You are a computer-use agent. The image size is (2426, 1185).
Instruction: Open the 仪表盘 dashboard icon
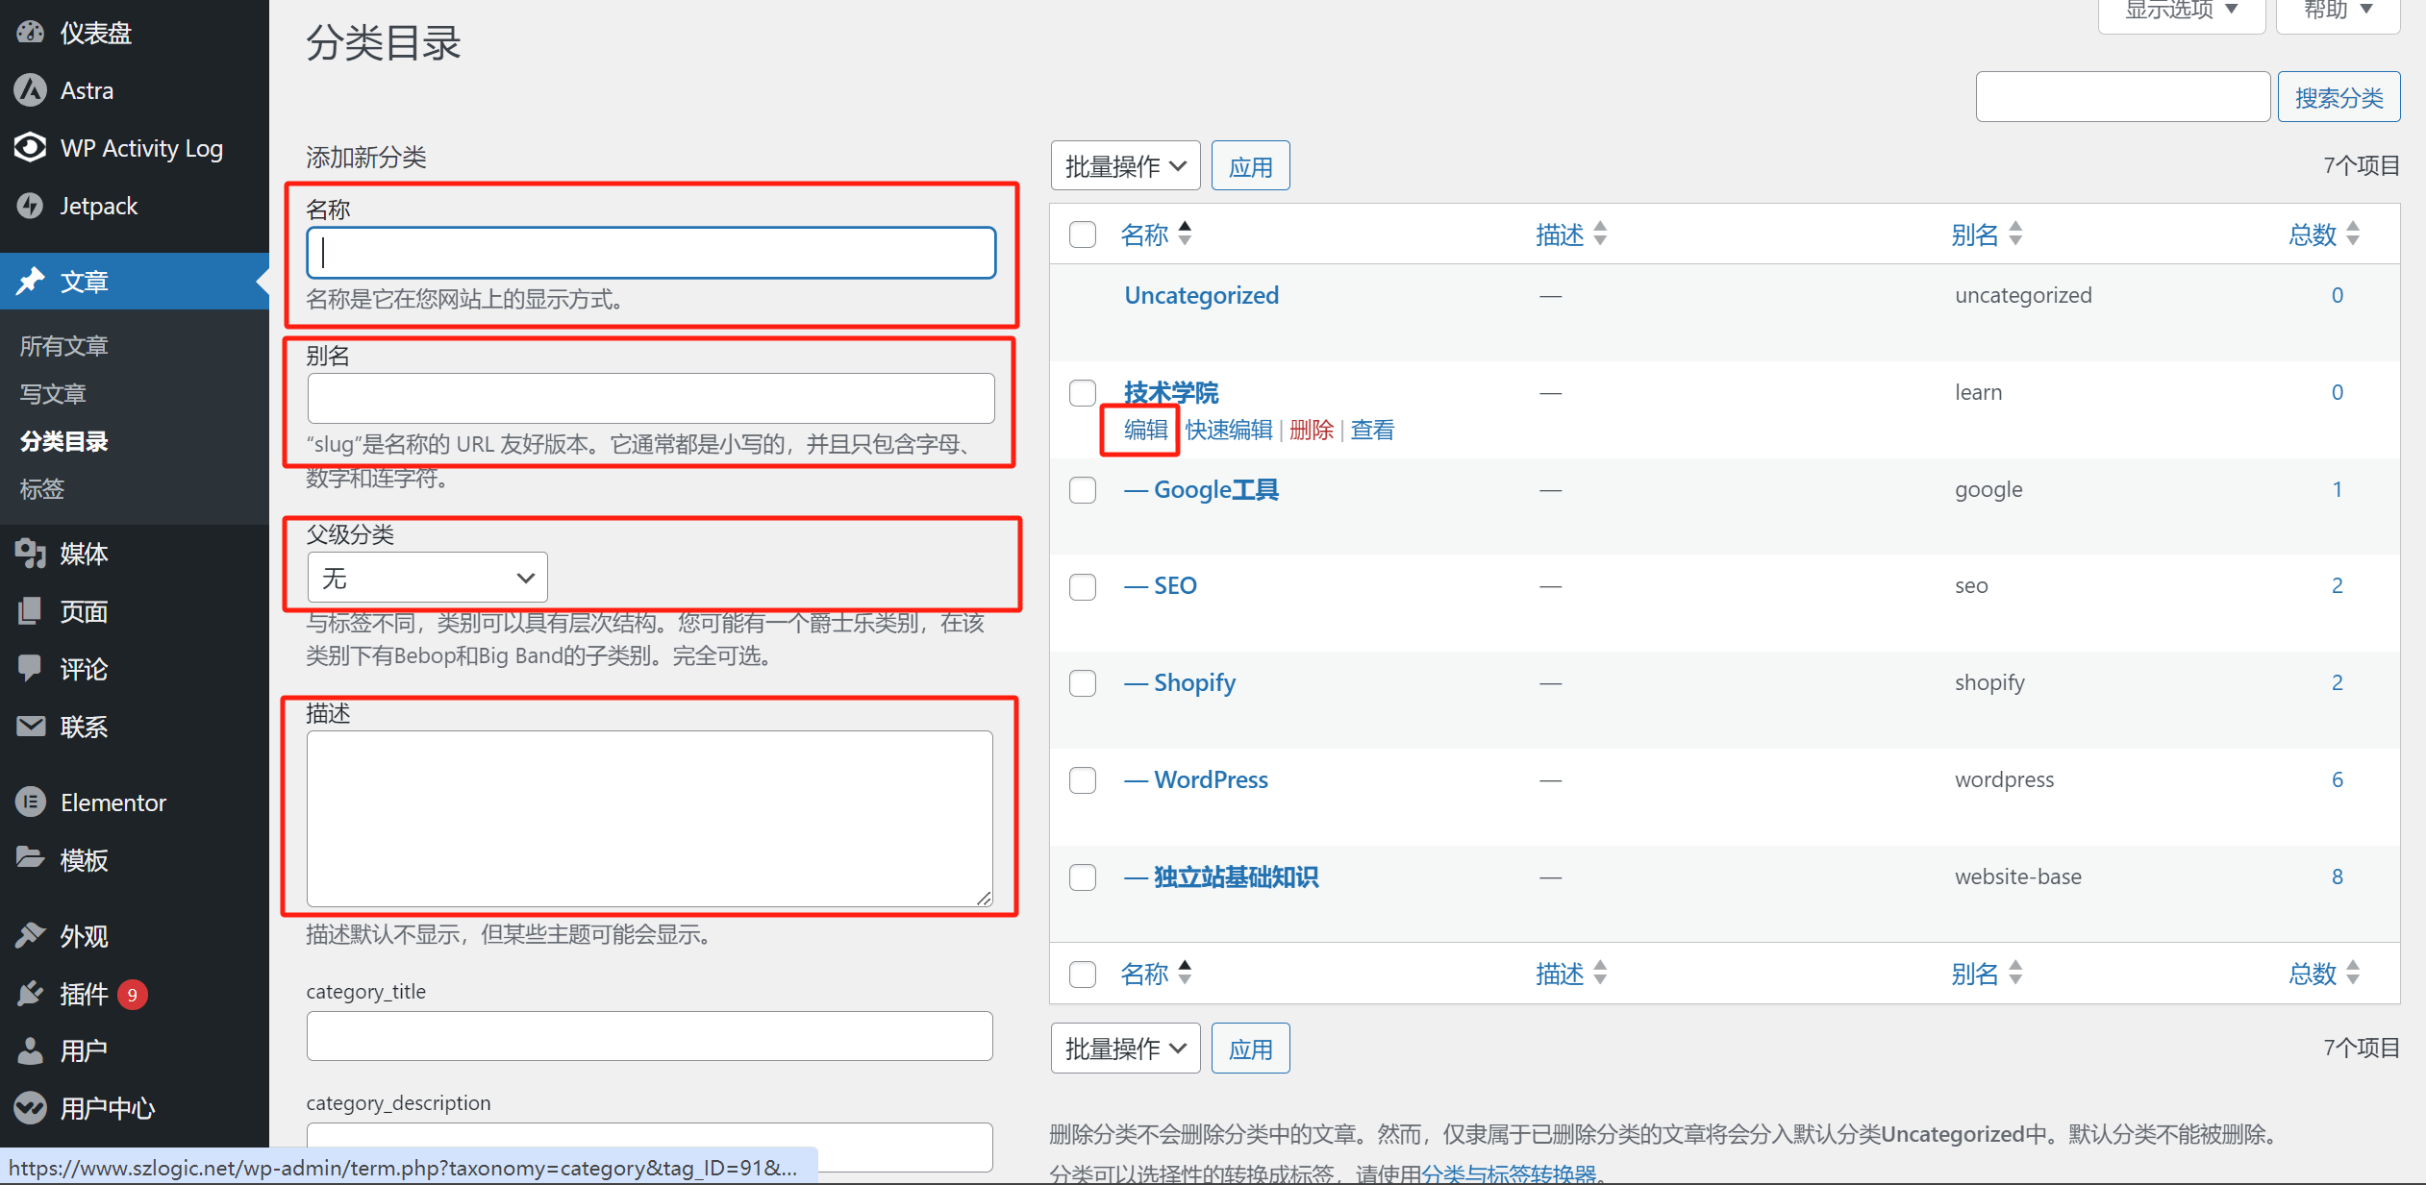pos(30,32)
